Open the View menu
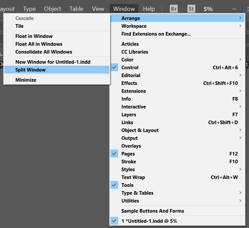The width and height of the screenshot is (249, 228). [98, 9]
